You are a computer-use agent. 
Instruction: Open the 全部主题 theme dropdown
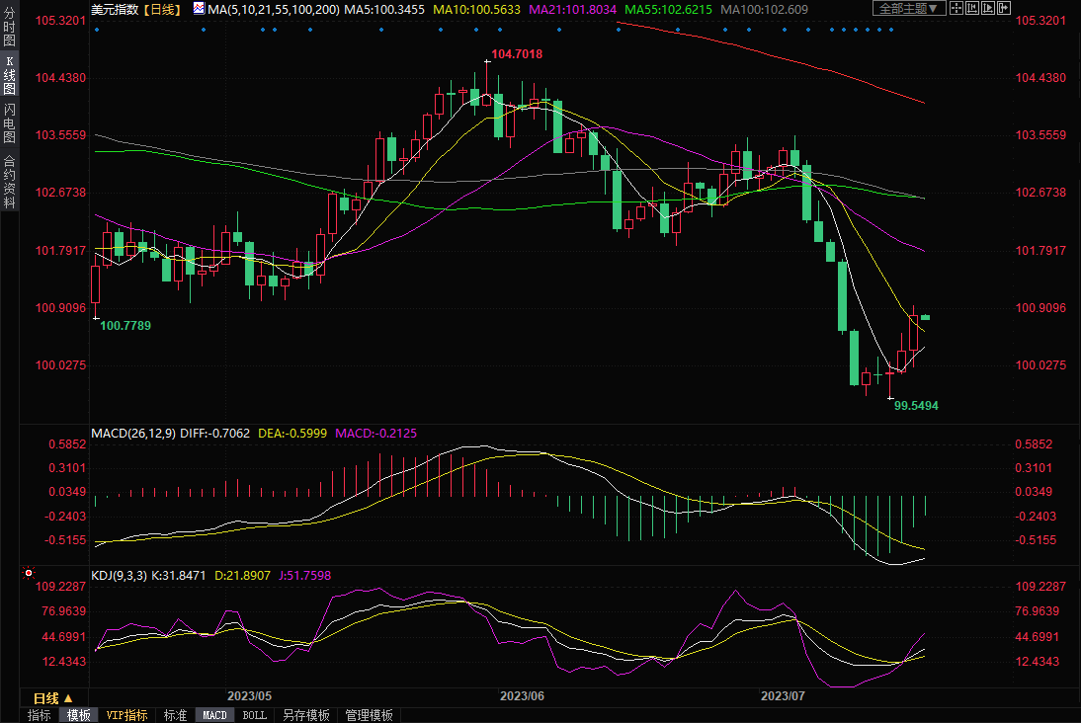909,8
